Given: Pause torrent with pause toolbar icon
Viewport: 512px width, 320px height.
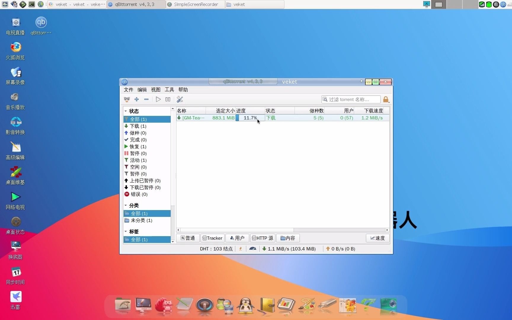Looking at the screenshot, I should pyautogui.click(x=168, y=99).
